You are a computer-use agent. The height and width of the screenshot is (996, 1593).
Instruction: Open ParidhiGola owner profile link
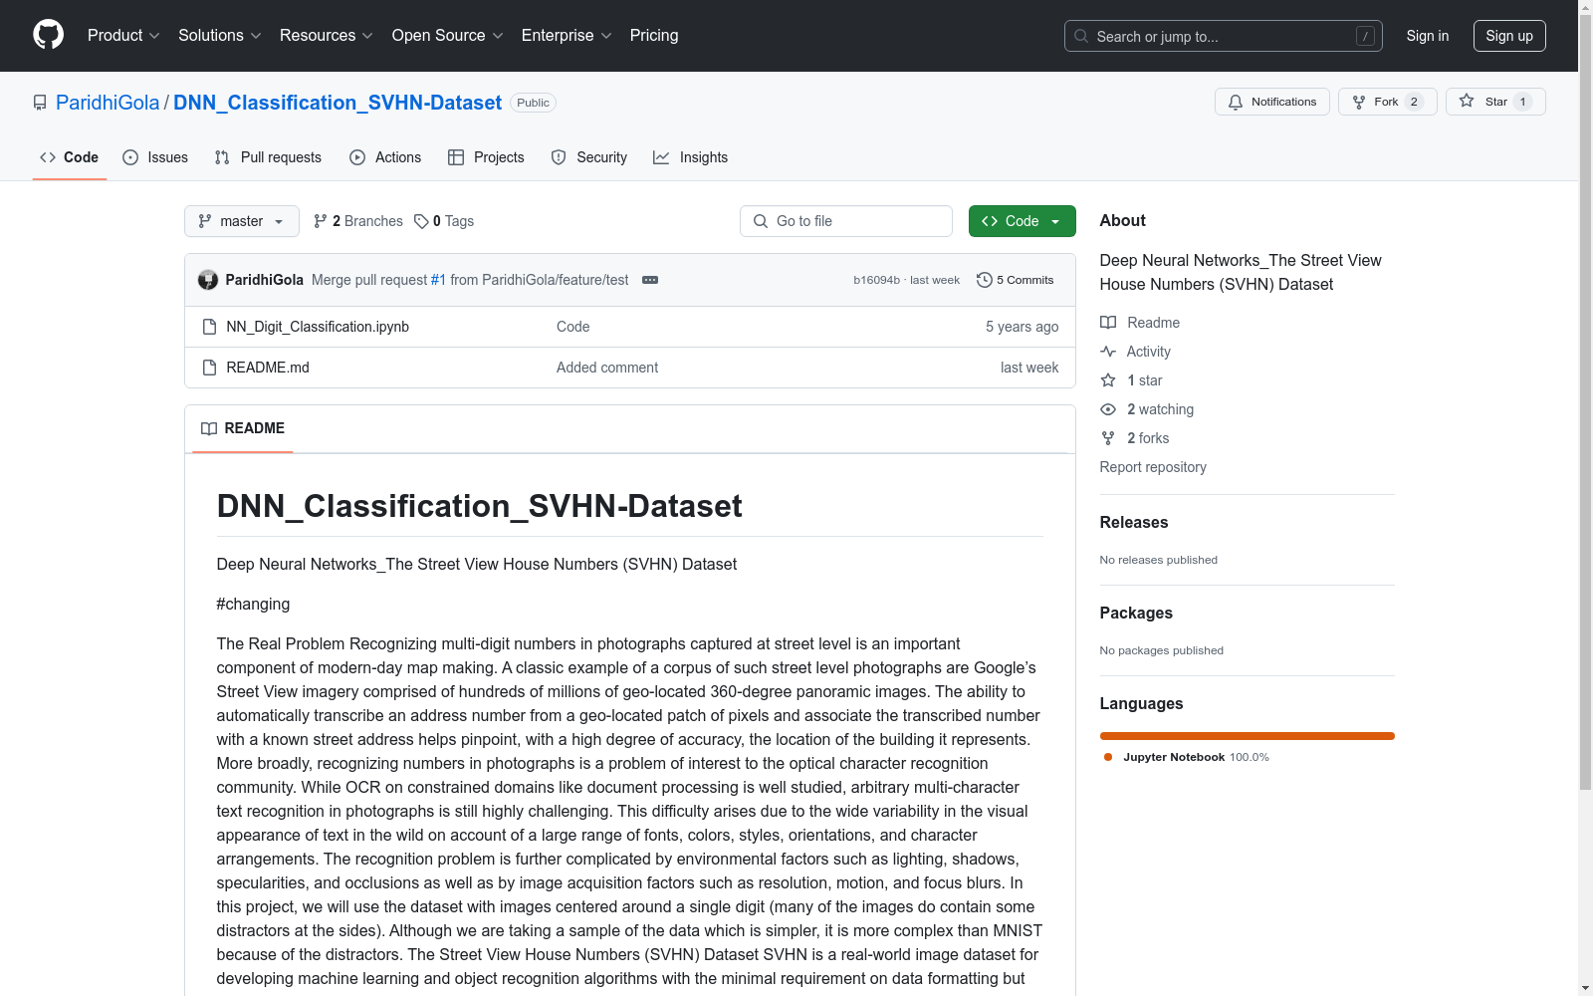[x=108, y=103]
